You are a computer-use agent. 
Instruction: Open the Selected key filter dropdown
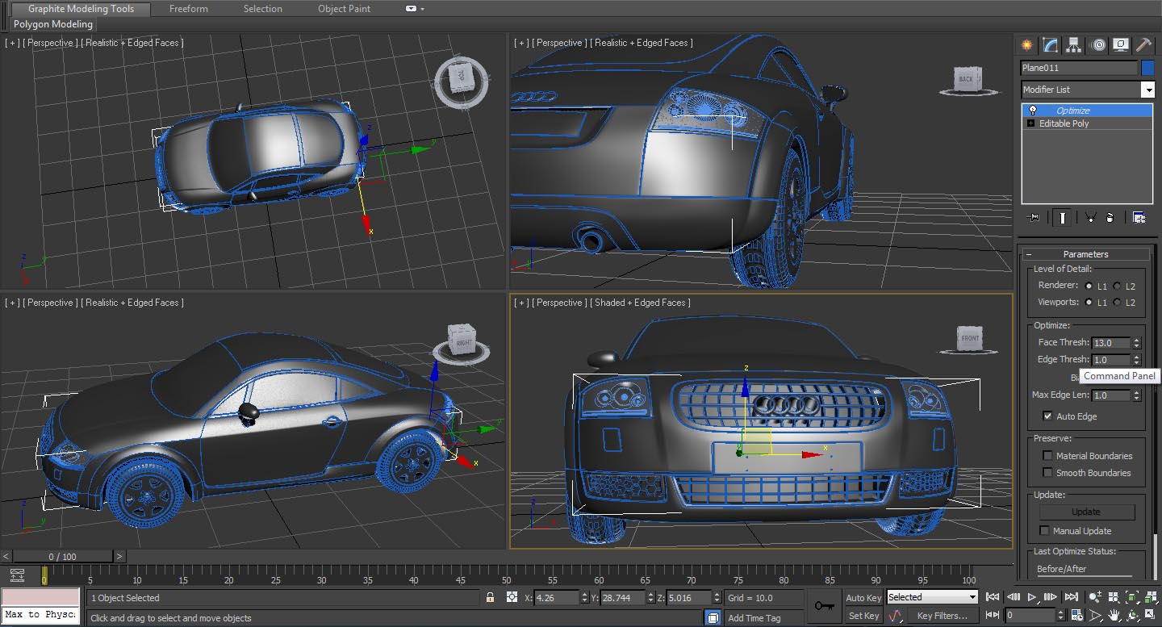(932, 597)
